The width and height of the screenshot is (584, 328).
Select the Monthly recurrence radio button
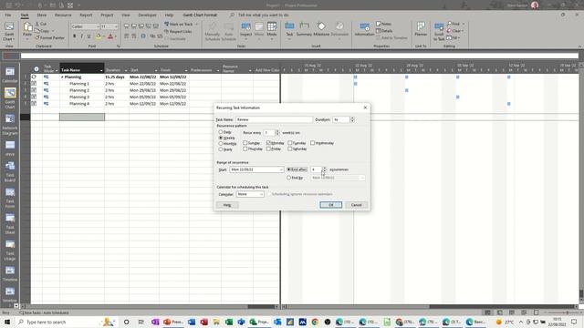221,144
